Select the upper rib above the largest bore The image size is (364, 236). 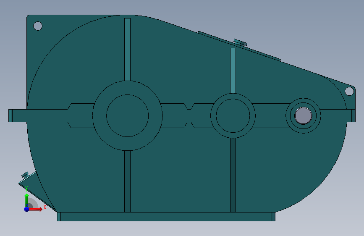pyautogui.click(x=128, y=50)
